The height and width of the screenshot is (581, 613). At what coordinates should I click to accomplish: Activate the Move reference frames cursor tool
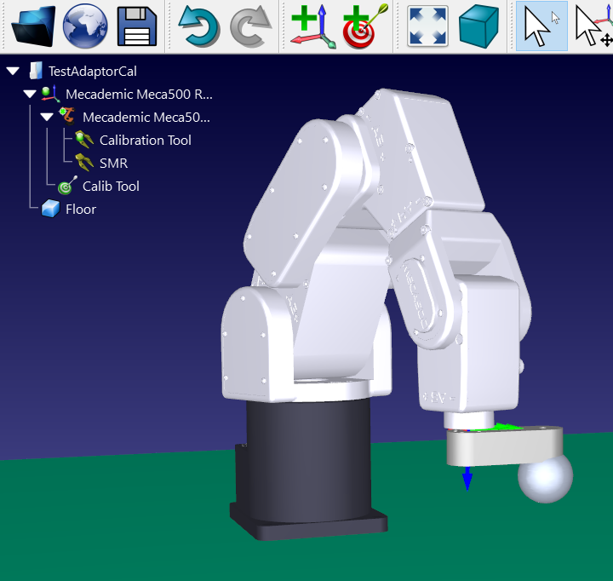(x=593, y=26)
